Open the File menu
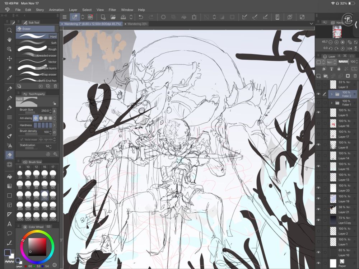Image resolution: width=359 pixels, height=269 pixels. click(x=18, y=10)
